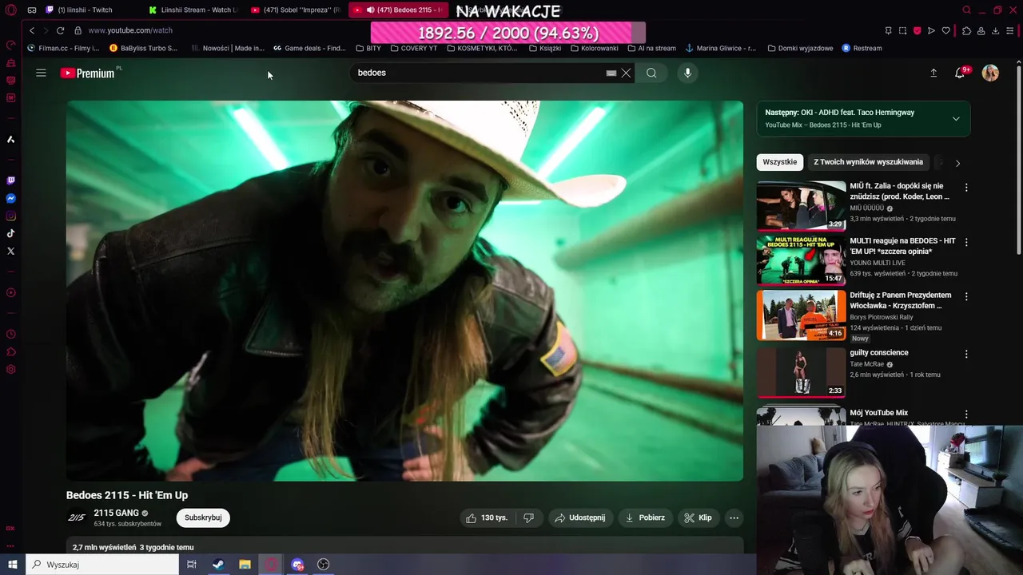The width and height of the screenshot is (1023, 575).
Task: Switch to Sobel Impreza YouTube tab
Action: tap(295, 10)
